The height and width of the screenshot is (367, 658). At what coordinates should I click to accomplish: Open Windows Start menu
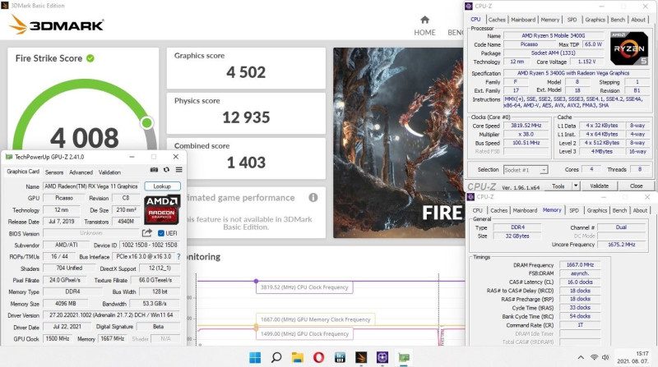255,357
